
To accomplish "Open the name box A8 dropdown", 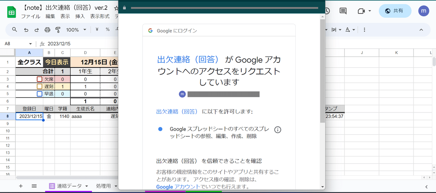I will click(31, 44).
